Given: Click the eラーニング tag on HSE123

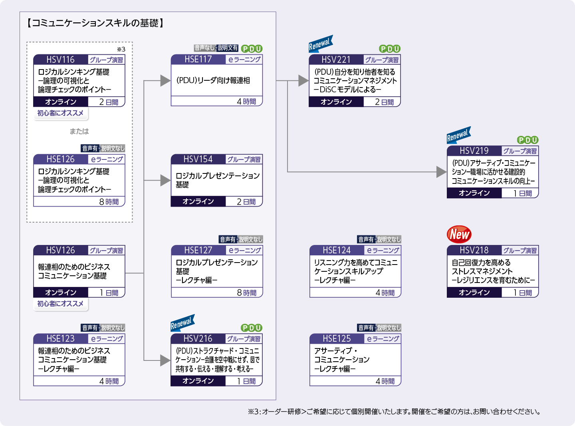Looking at the screenshot, I should pos(107,339).
